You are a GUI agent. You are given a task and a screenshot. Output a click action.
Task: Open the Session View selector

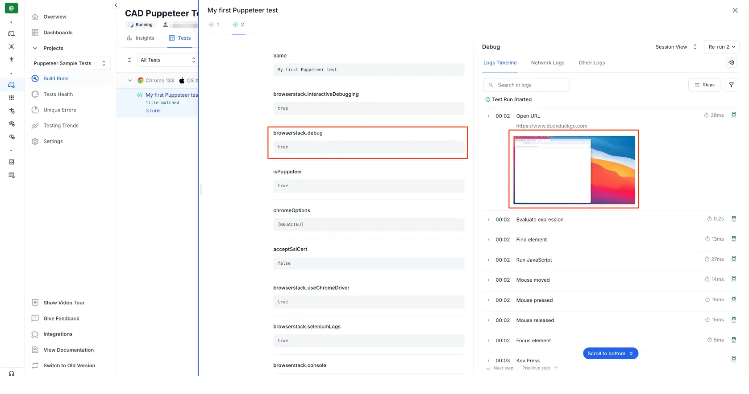click(676, 47)
